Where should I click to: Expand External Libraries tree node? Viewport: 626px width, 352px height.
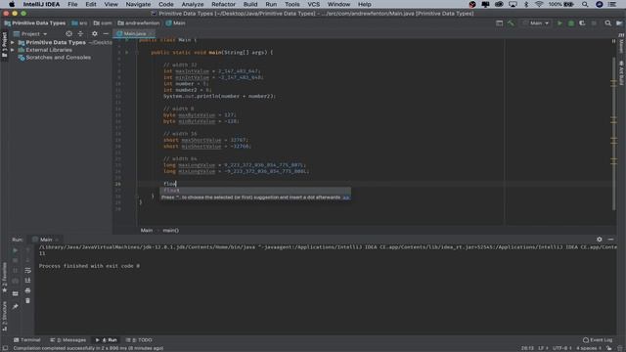(x=13, y=50)
